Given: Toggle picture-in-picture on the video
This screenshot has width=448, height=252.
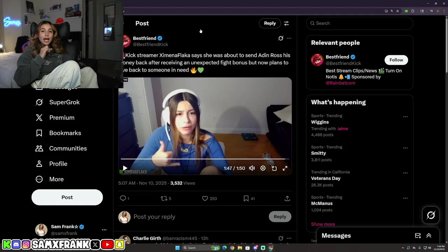Looking at the screenshot, I should pos(274,168).
